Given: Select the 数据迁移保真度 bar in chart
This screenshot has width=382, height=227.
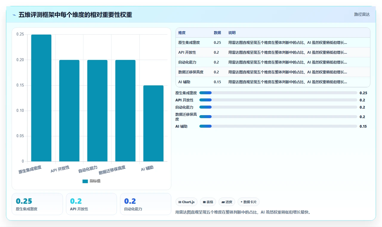Looking at the screenshot, I should 125,111.
